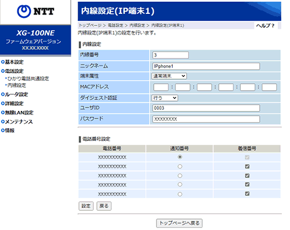Select 電話設定 in the sidebar

pyautogui.click(x=12, y=71)
